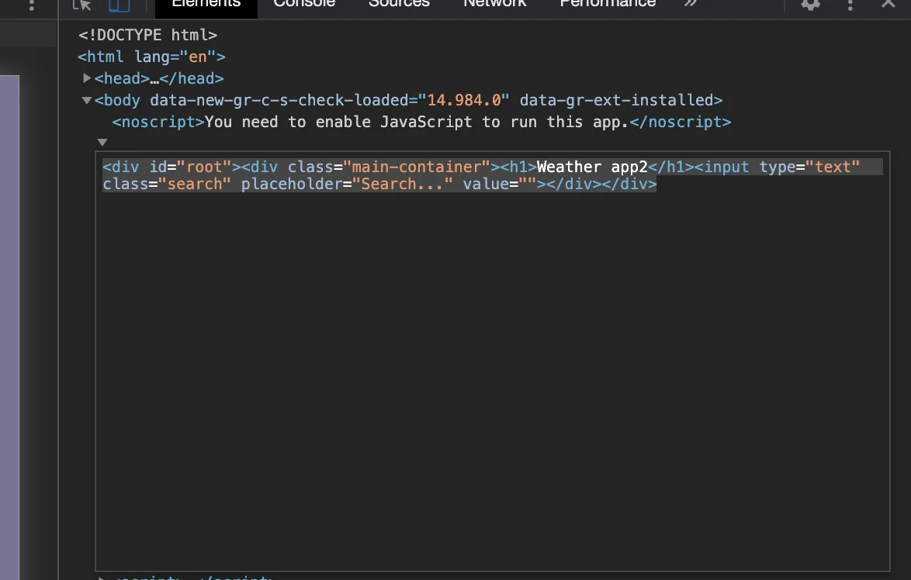Select the inspect element cursor icon
The width and height of the screenshot is (911, 580).
click(x=82, y=5)
